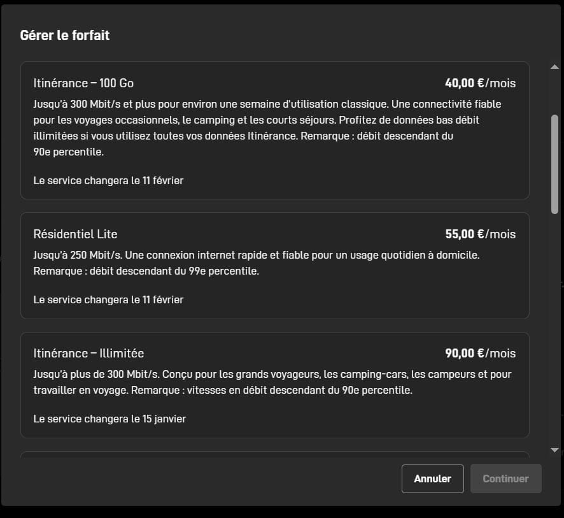Click 'Le service changera le 15 janvier' text
Image resolution: width=564 pixels, height=518 pixels.
click(x=109, y=419)
